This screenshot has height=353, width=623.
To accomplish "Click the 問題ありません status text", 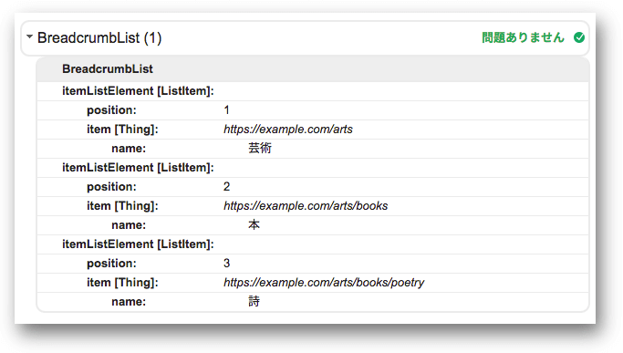I will pos(523,37).
